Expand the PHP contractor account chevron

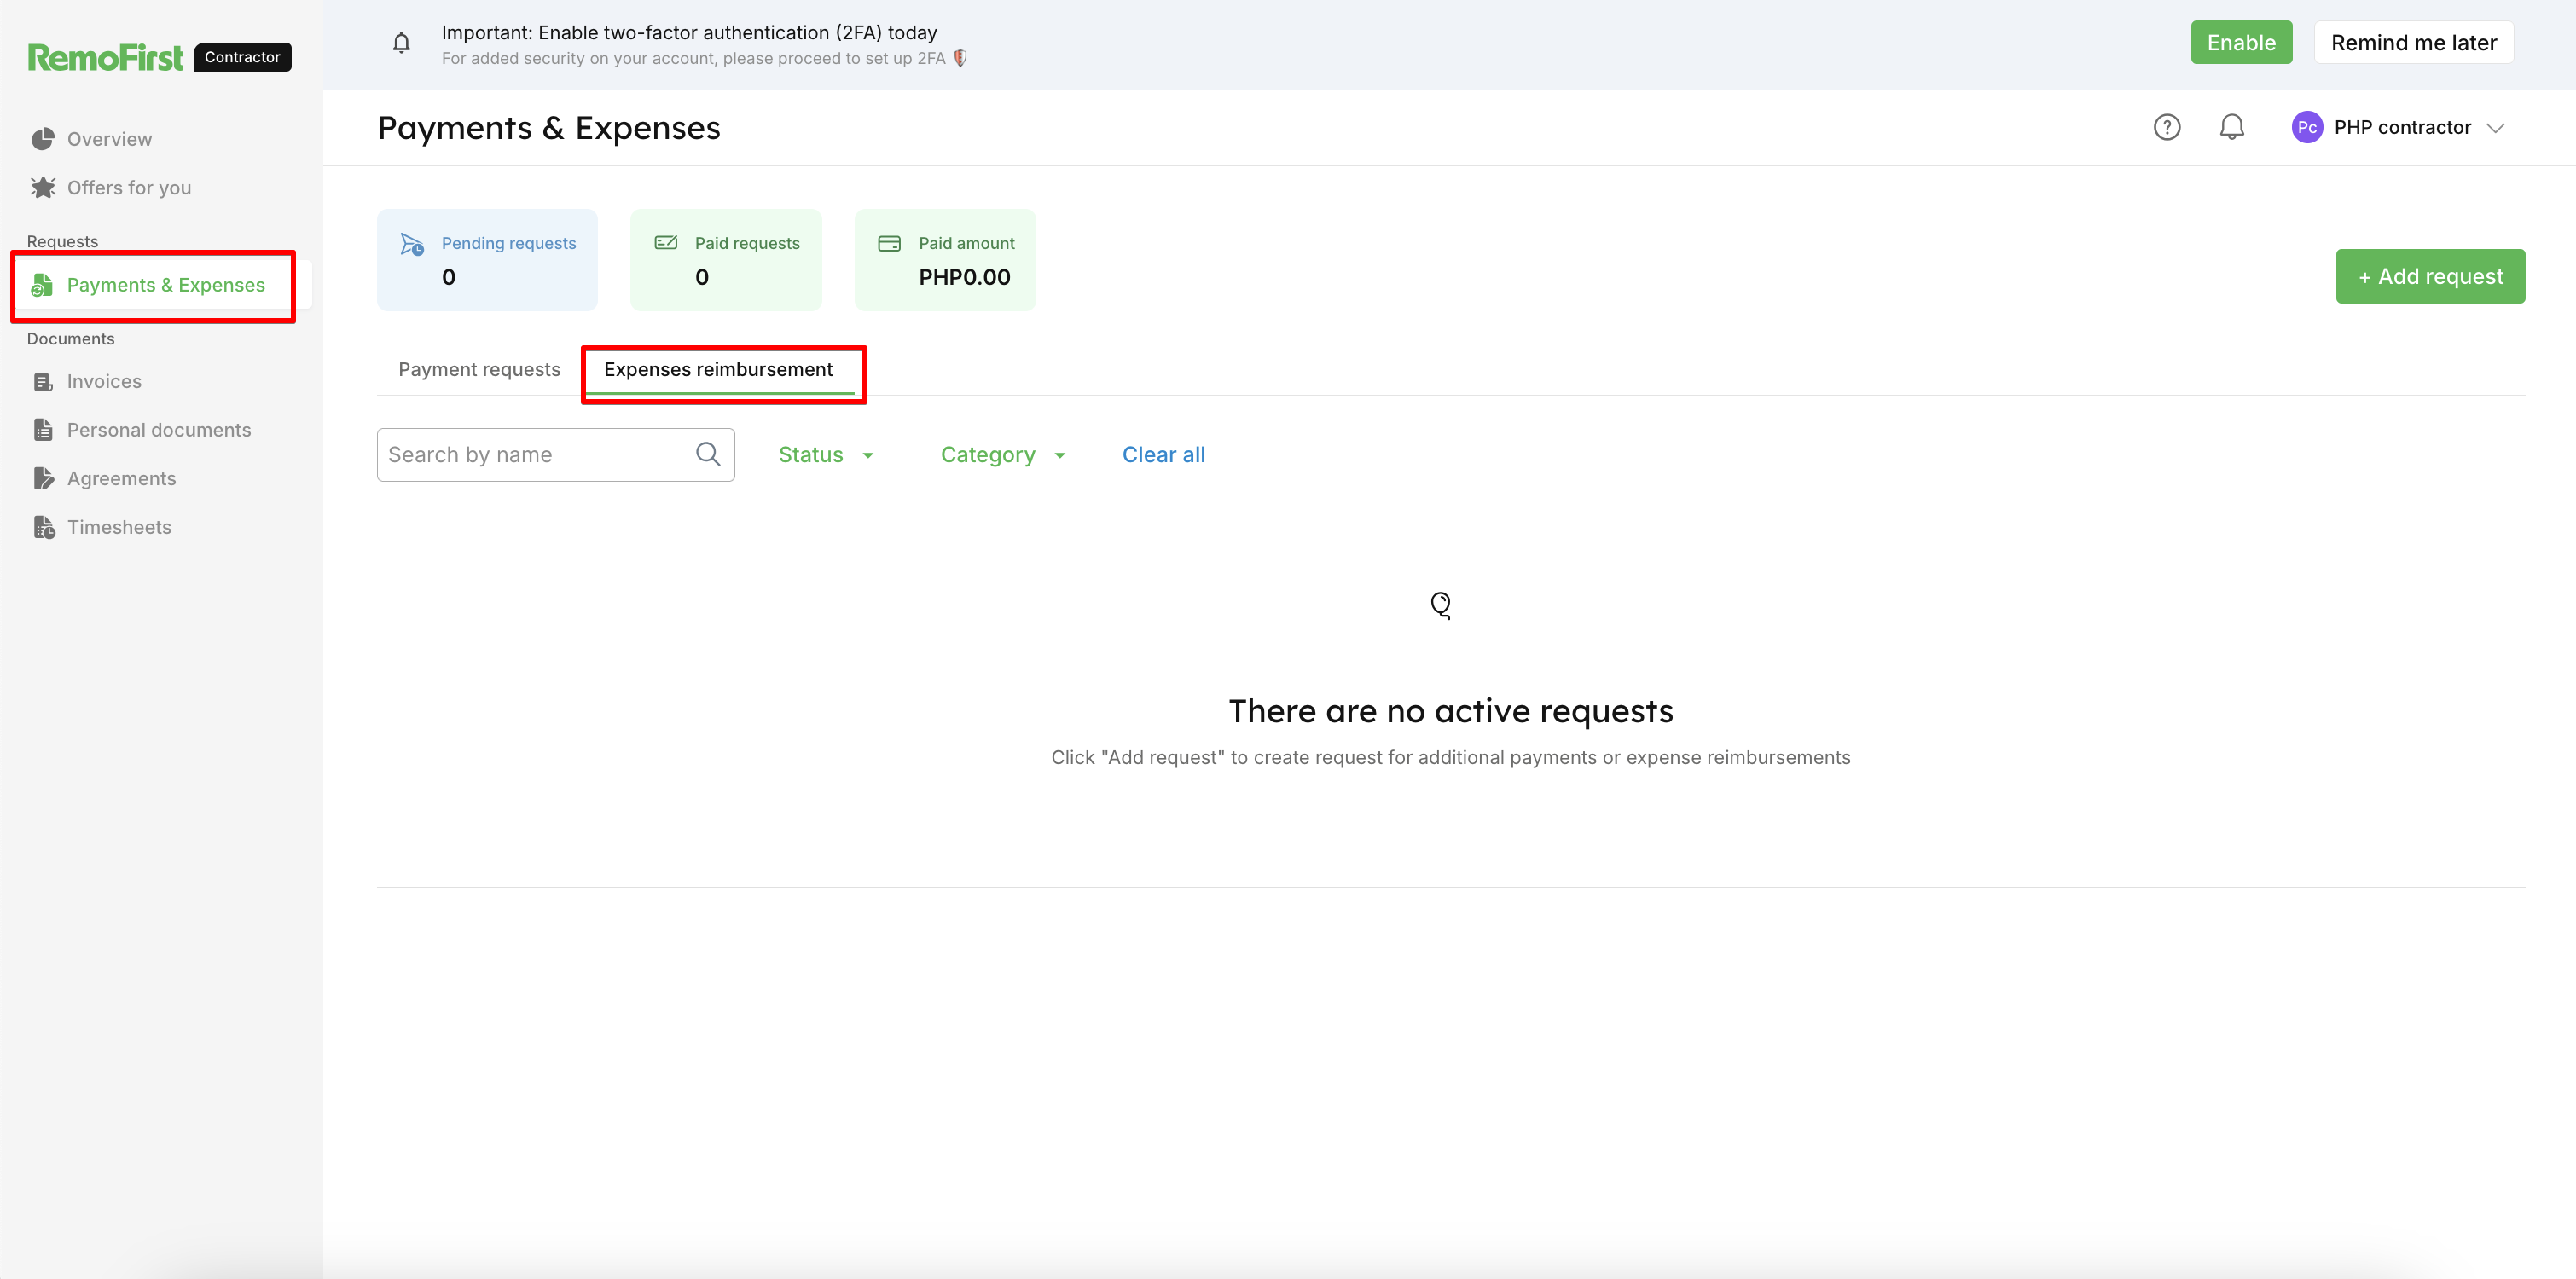tap(2496, 127)
